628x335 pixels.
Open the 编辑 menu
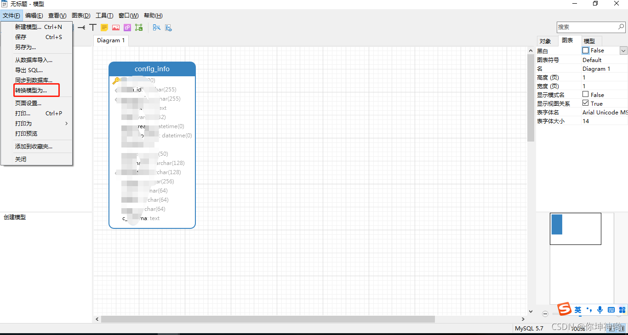coord(34,16)
